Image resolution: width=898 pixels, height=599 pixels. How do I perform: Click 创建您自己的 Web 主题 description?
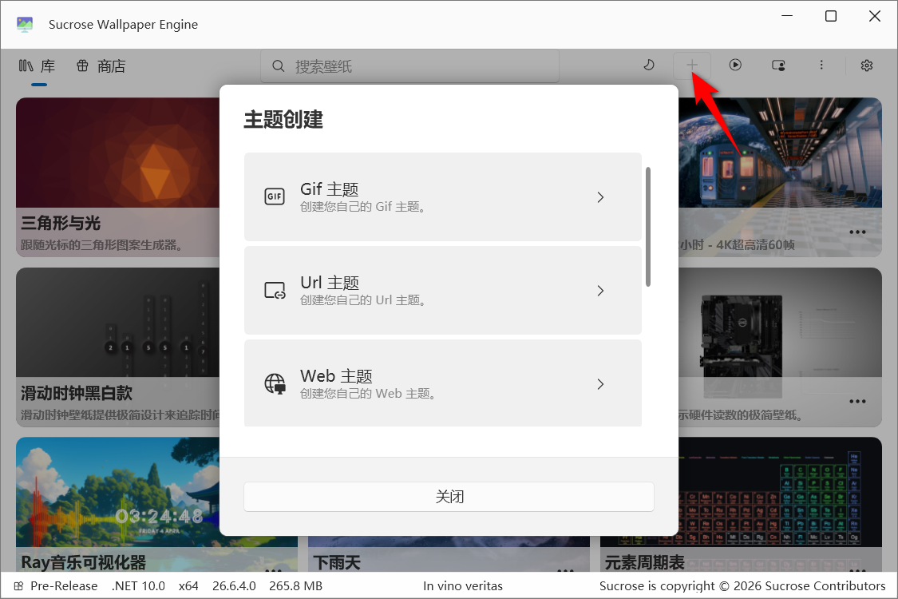368,393
